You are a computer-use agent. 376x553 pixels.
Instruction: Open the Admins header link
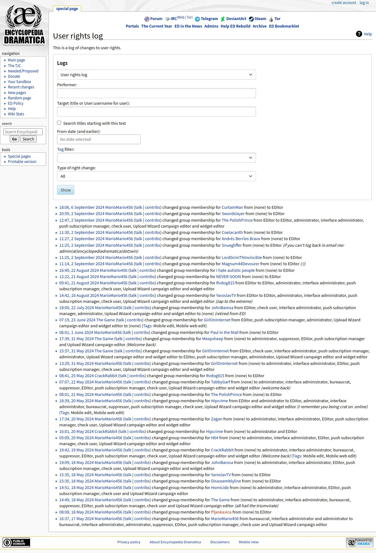point(211,26)
